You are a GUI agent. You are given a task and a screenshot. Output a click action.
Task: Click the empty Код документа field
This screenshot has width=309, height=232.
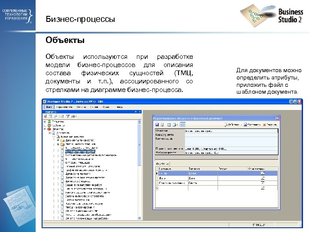(x=231, y=135)
